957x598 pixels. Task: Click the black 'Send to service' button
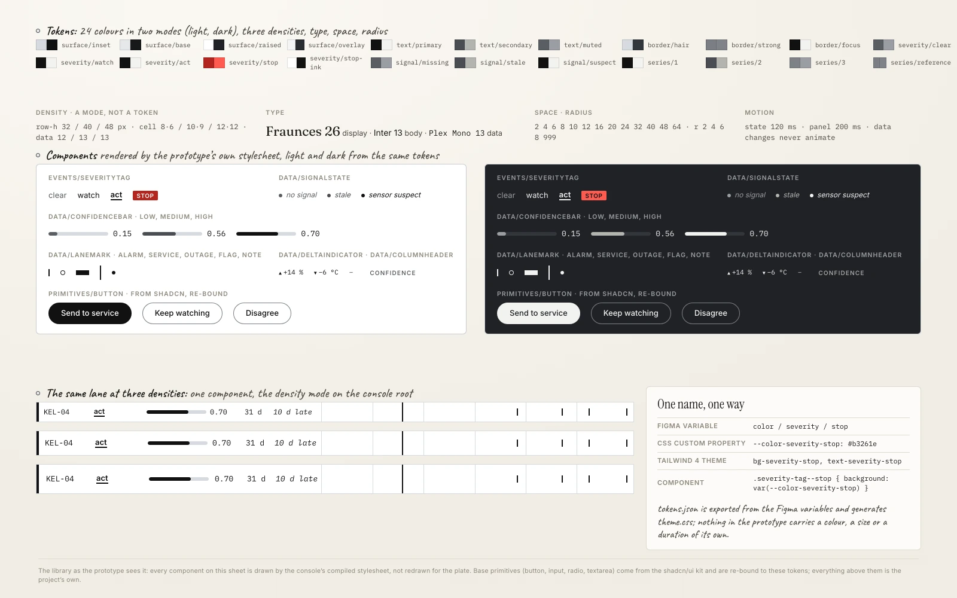(x=90, y=313)
